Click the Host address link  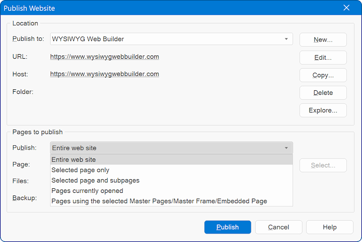[105, 74]
